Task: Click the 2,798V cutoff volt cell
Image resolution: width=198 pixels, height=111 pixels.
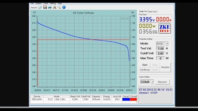Action: (85, 99)
